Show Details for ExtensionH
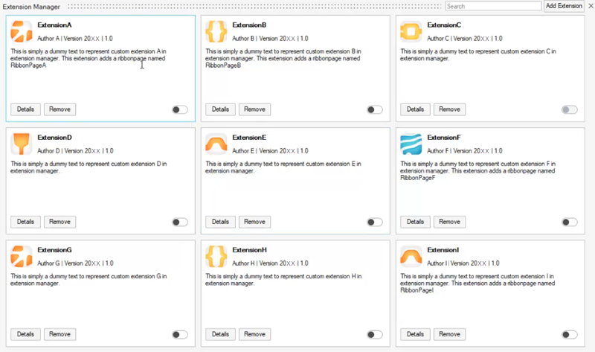Screen dimensions: 595x352 [x=221, y=335]
